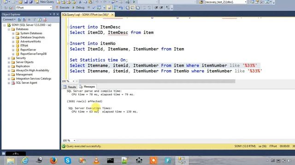Open Firefox from the taskbar
The width and height of the screenshot is (295, 165).
53,160
